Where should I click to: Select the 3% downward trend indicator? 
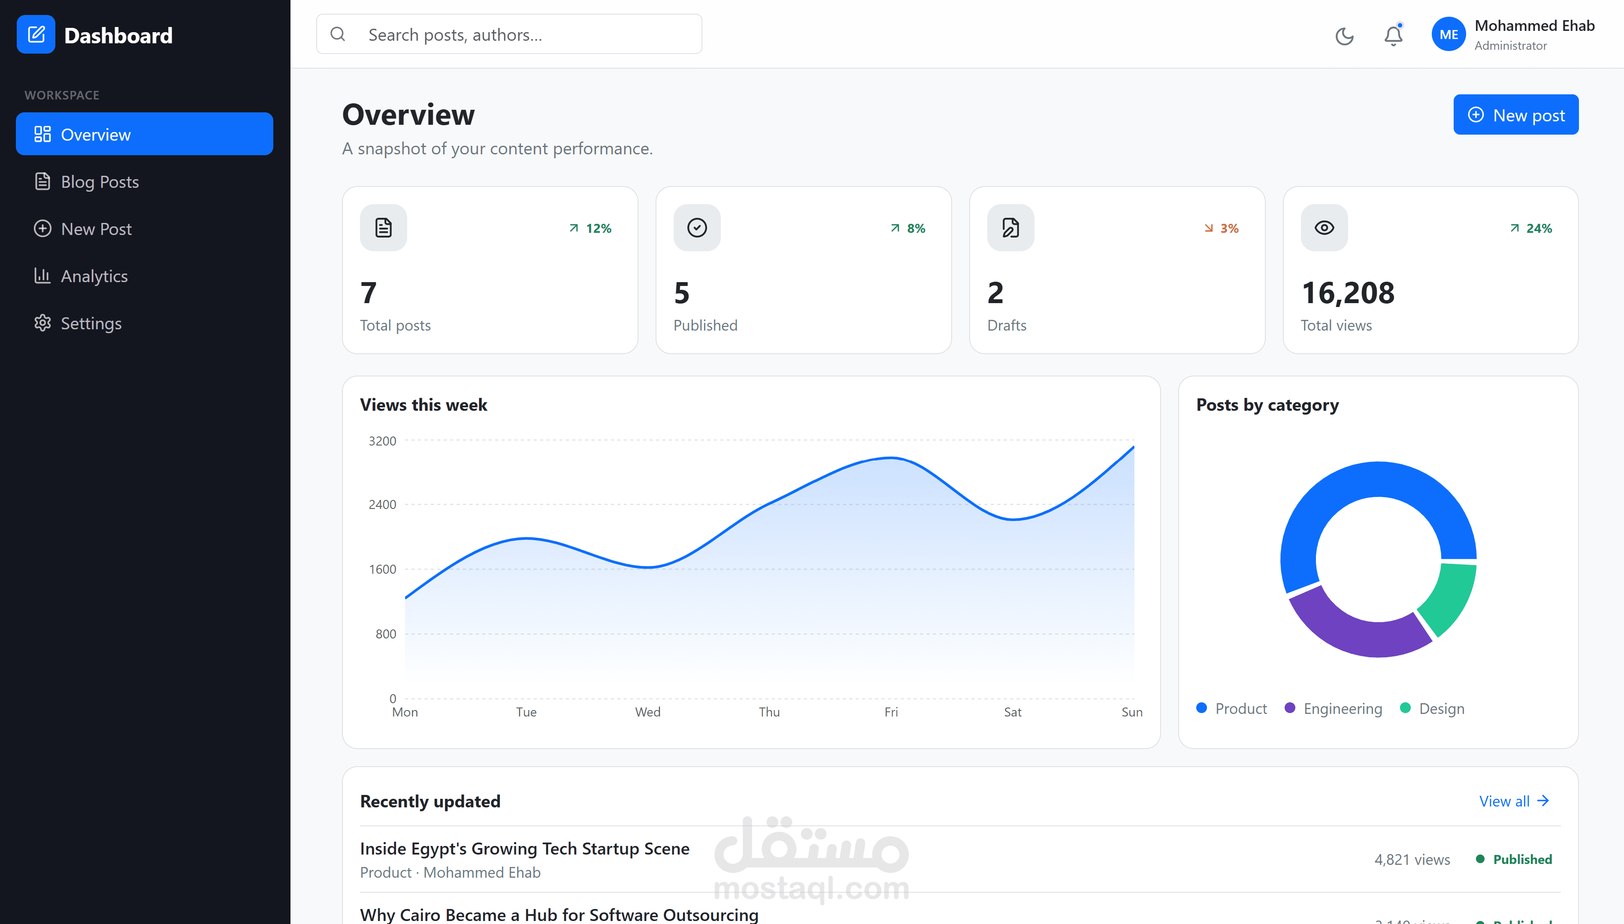click(1222, 228)
